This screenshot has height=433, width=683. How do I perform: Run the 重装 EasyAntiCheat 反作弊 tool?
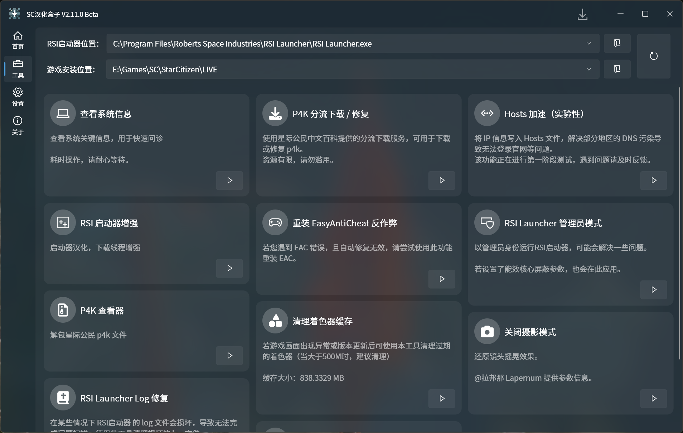(x=442, y=279)
